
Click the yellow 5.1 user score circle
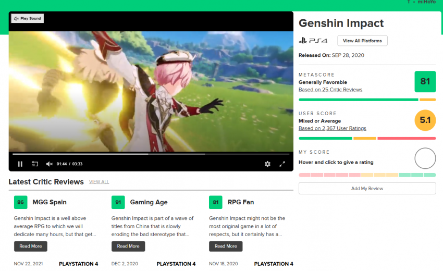425,120
